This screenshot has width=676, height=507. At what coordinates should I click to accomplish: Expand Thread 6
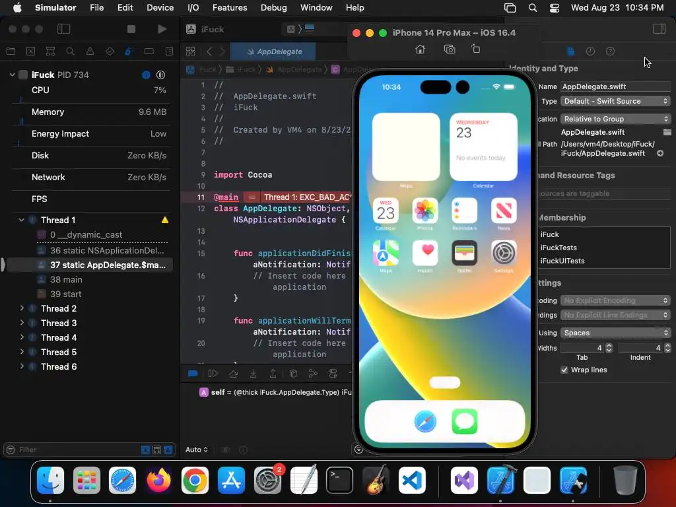click(22, 366)
